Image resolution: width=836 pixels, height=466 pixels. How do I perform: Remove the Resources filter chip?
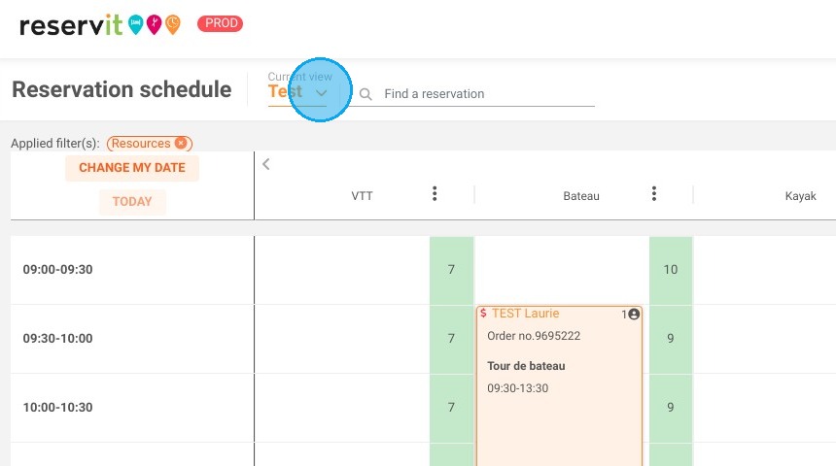(x=181, y=144)
